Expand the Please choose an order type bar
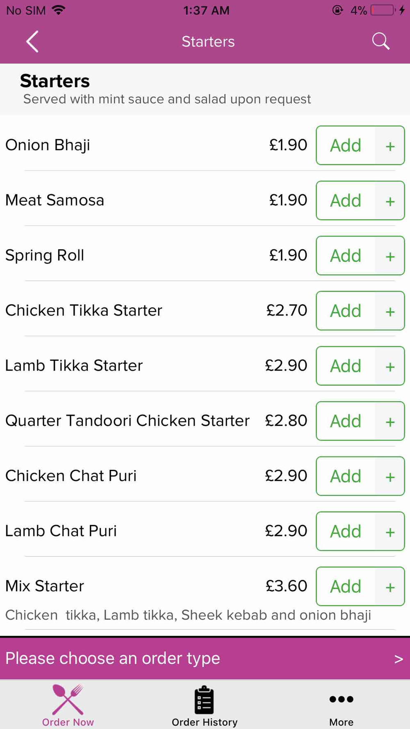This screenshot has width=410, height=729. tap(205, 658)
